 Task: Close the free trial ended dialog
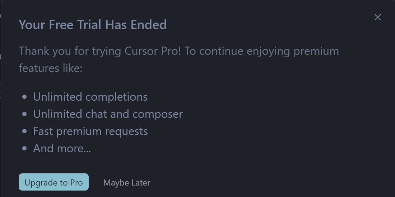point(377,17)
